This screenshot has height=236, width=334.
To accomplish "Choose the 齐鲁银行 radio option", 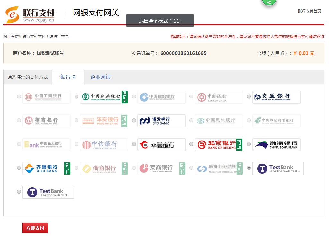I will (19, 168).
